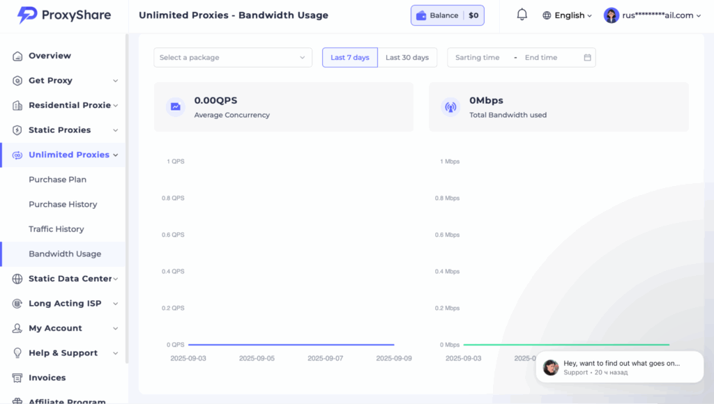The image size is (714, 404).
Task: Click the Balance $0 button
Action: coord(447,15)
